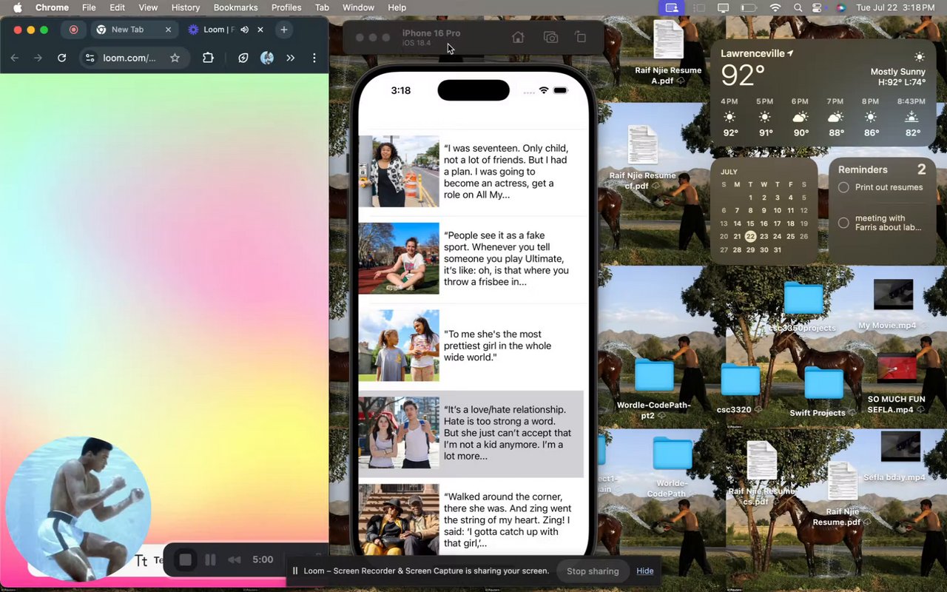Viewport: 947px width, 592px height.
Task: Open Spotlight search in menu bar
Action: pyautogui.click(x=798, y=7)
